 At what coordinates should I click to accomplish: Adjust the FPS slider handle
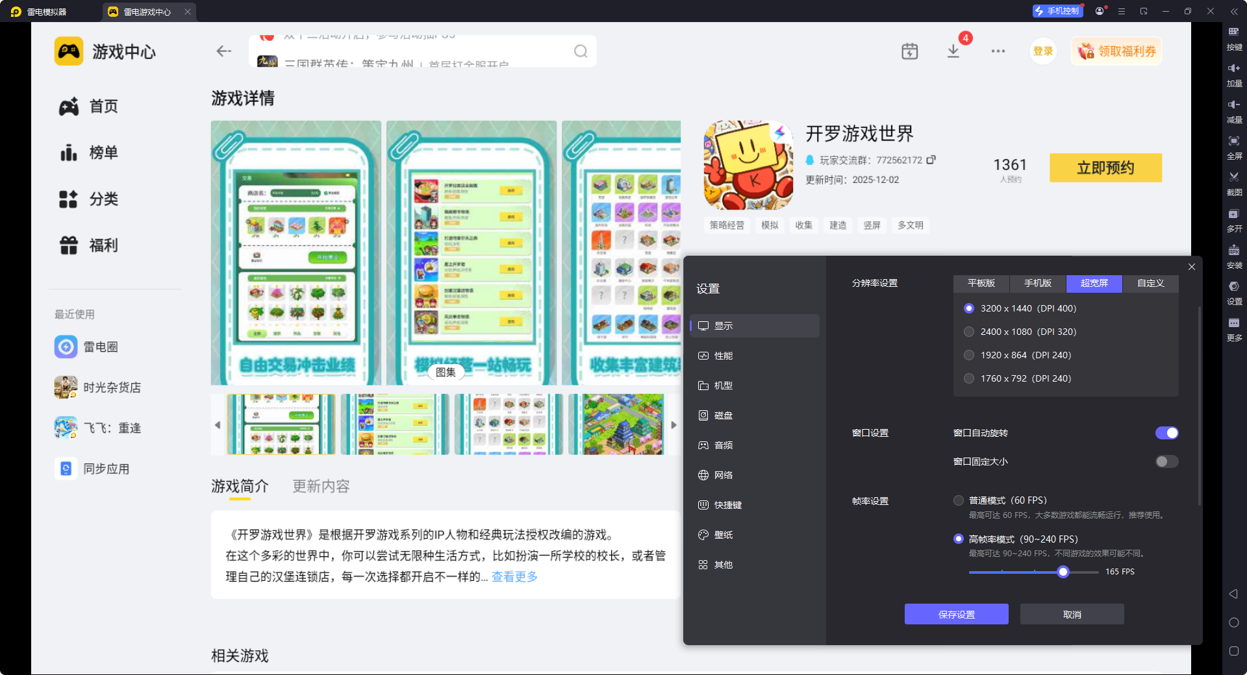pyautogui.click(x=1063, y=572)
